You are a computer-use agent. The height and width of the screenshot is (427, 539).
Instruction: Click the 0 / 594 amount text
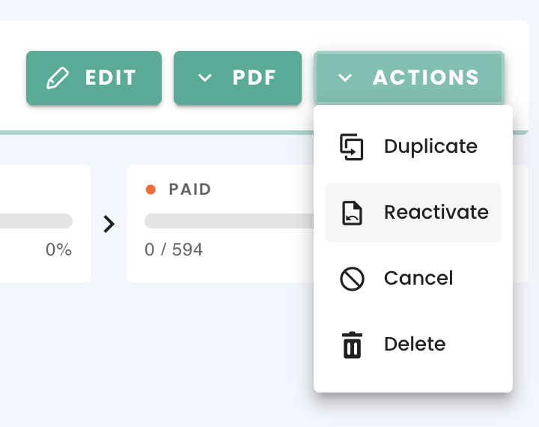[x=174, y=249]
